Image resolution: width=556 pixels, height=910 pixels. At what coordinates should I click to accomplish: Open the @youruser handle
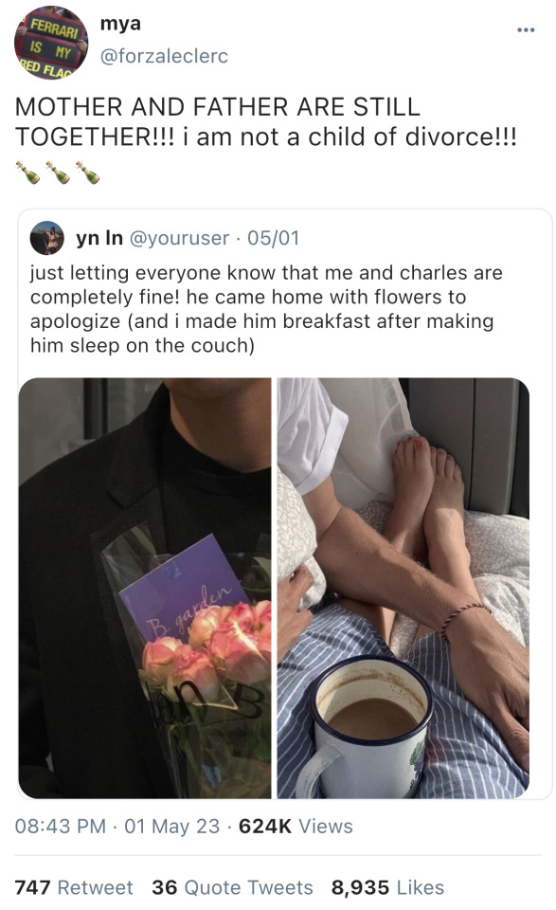(x=179, y=238)
